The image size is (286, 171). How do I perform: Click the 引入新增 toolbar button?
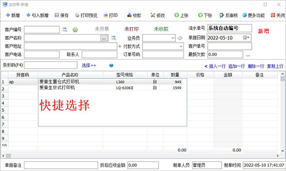37,16
